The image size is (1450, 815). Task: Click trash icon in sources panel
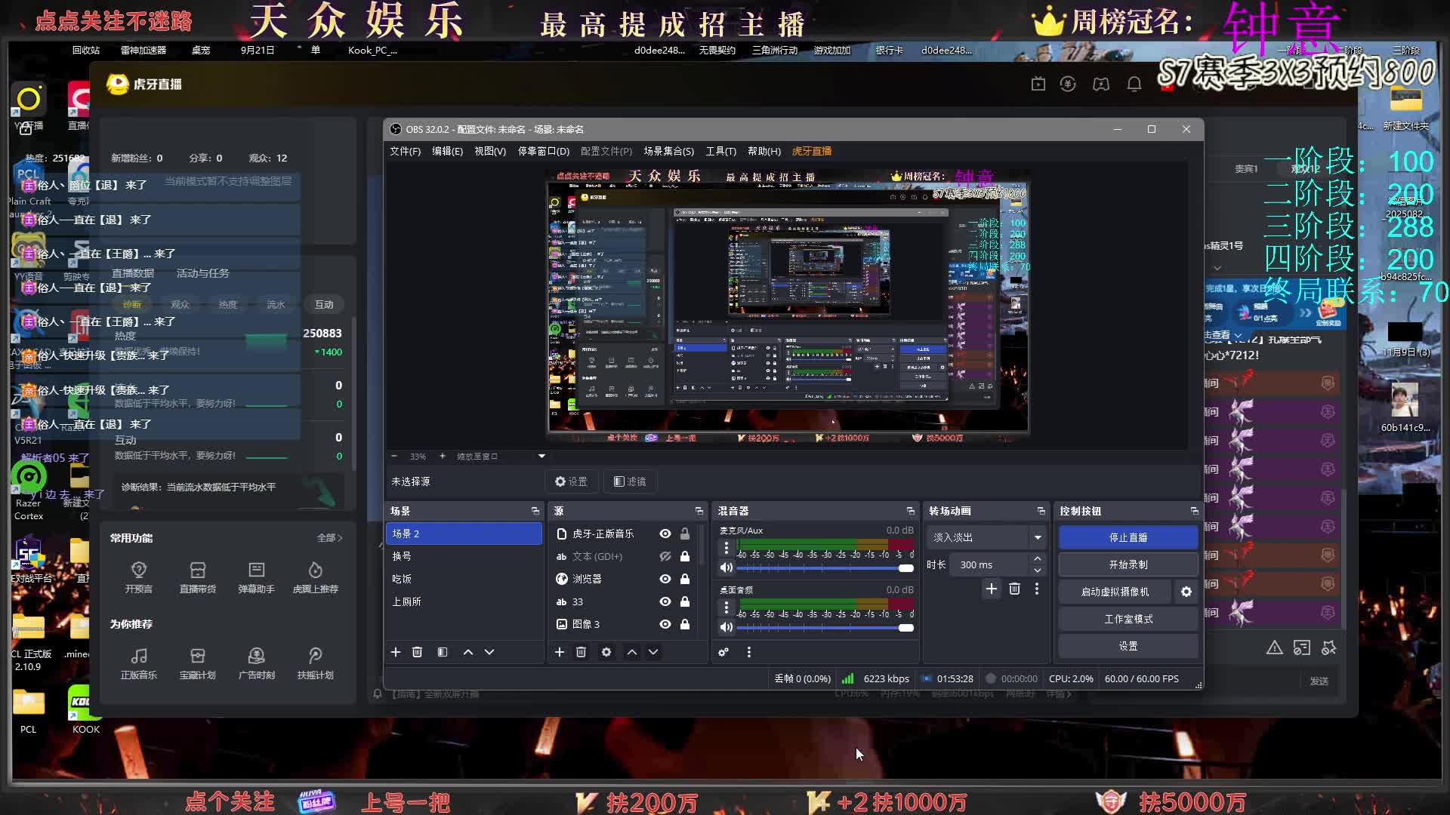(x=581, y=652)
